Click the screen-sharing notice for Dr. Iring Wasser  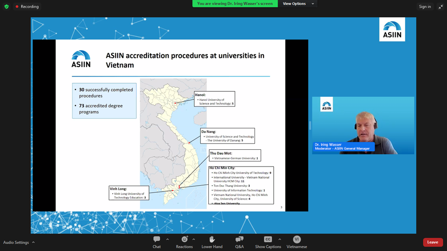click(x=235, y=4)
